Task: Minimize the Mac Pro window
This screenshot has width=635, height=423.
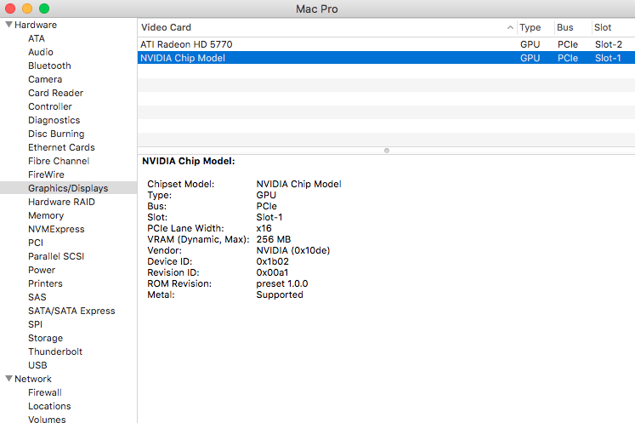Action: 27,9
